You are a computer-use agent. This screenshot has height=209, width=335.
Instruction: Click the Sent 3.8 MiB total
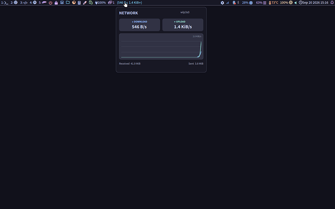(196, 64)
